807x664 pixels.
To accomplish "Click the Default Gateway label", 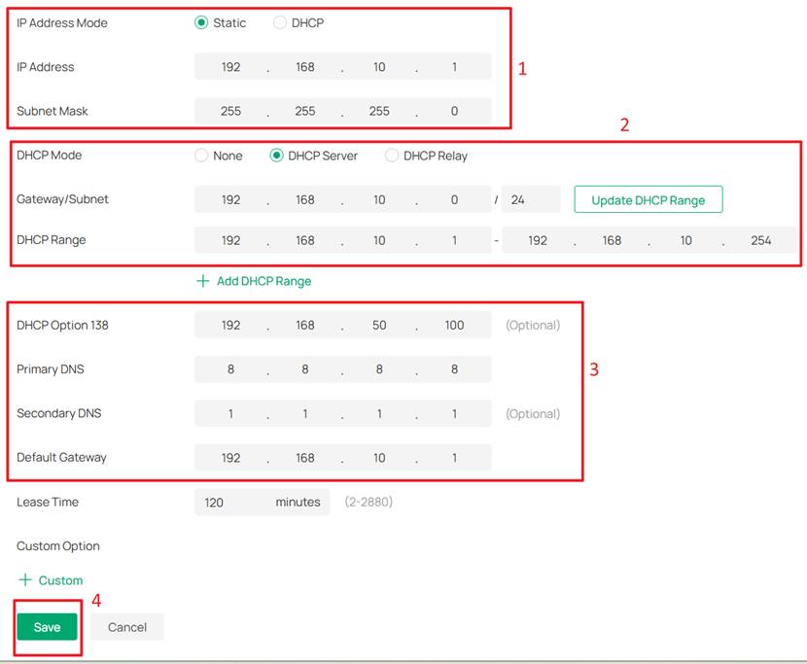I will click(61, 458).
